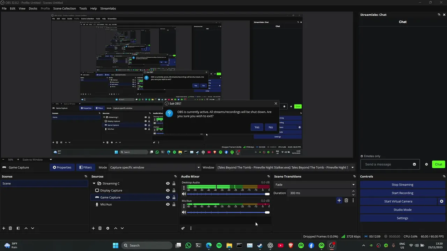Open capture Mode dropdown
Image resolution: width=447 pixels, height=251 pixels.
tap(155, 167)
